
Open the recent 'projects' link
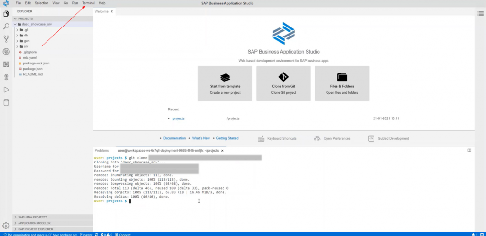[x=178, y=118]
